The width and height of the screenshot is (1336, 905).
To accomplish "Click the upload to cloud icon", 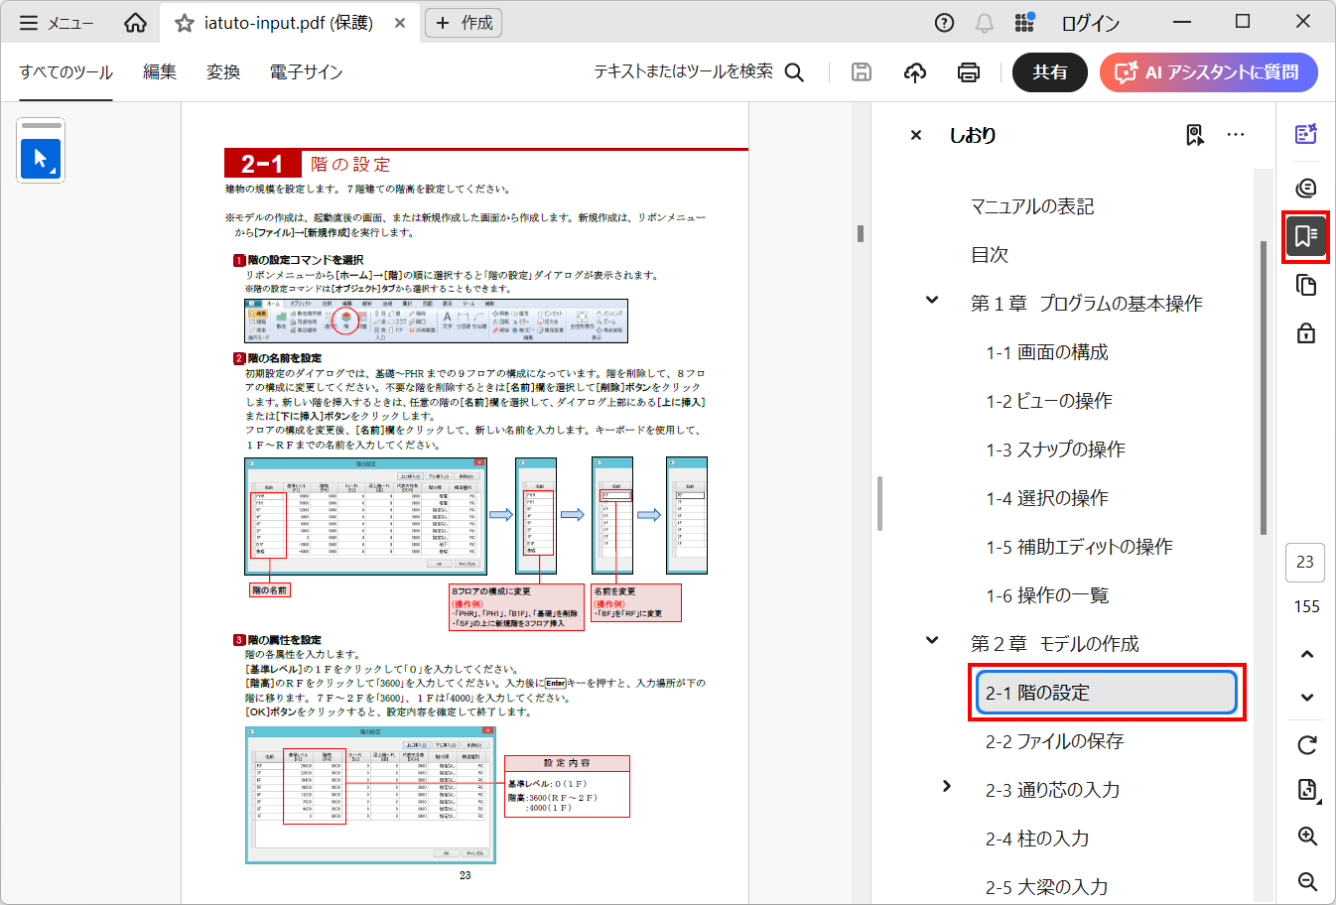I will tap(915, 72).
